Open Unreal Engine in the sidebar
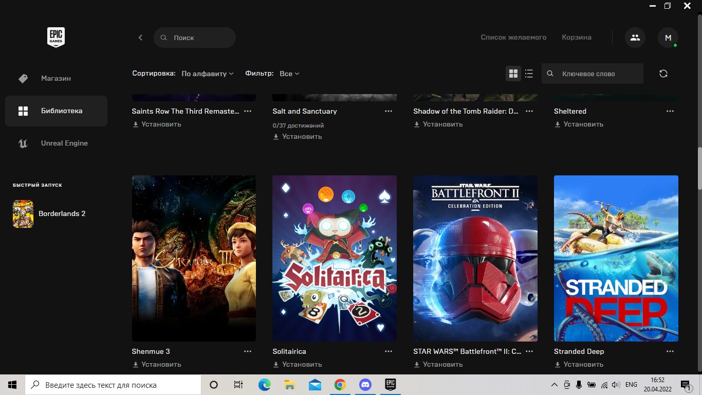Viewport: 702px width, 395px height. (56, 143)
